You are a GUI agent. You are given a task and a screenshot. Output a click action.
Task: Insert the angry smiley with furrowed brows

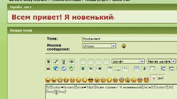pos(72,80)
